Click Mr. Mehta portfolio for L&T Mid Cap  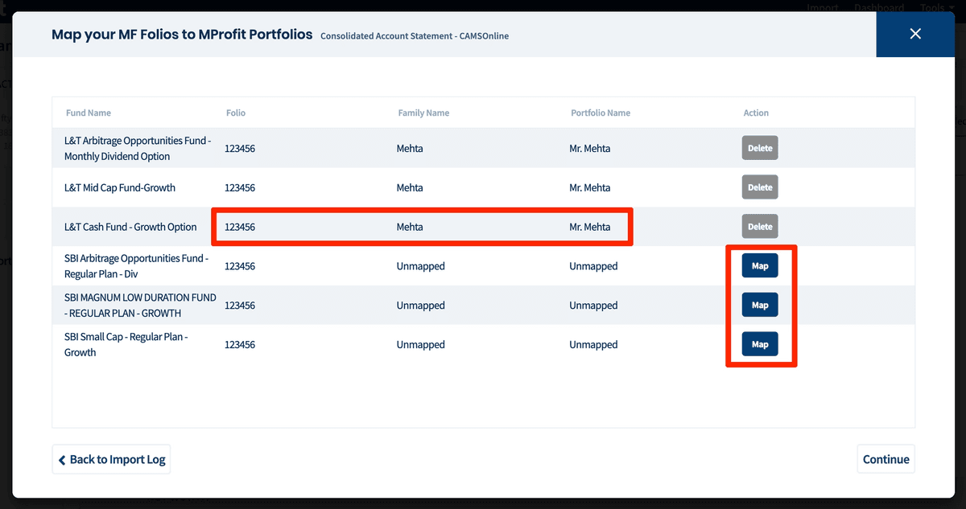point(590,187)
